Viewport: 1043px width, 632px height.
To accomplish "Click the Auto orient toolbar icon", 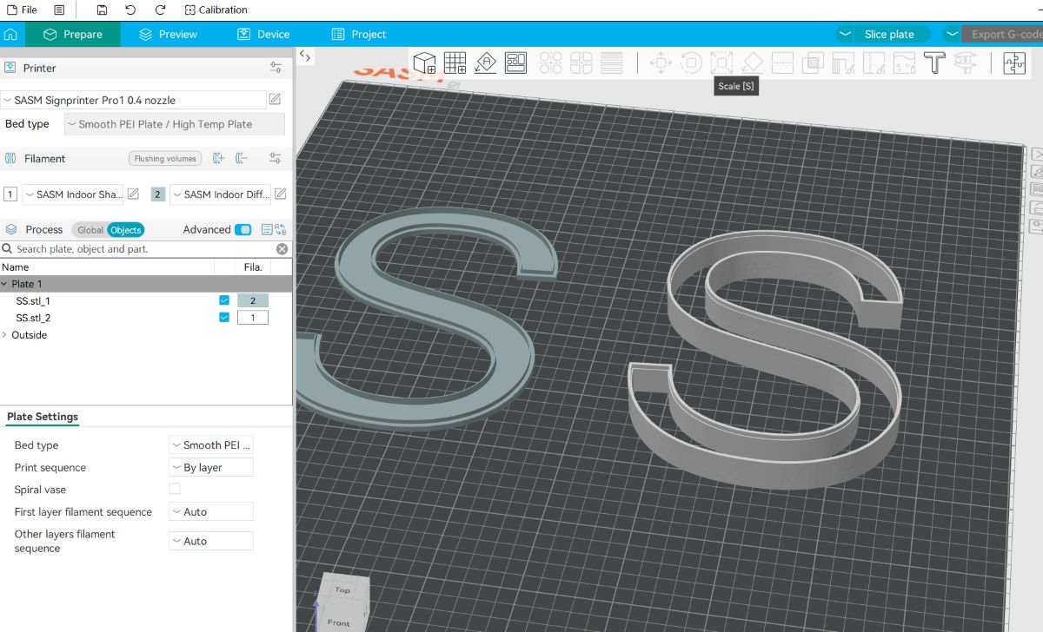I will [x=485, y=63].
